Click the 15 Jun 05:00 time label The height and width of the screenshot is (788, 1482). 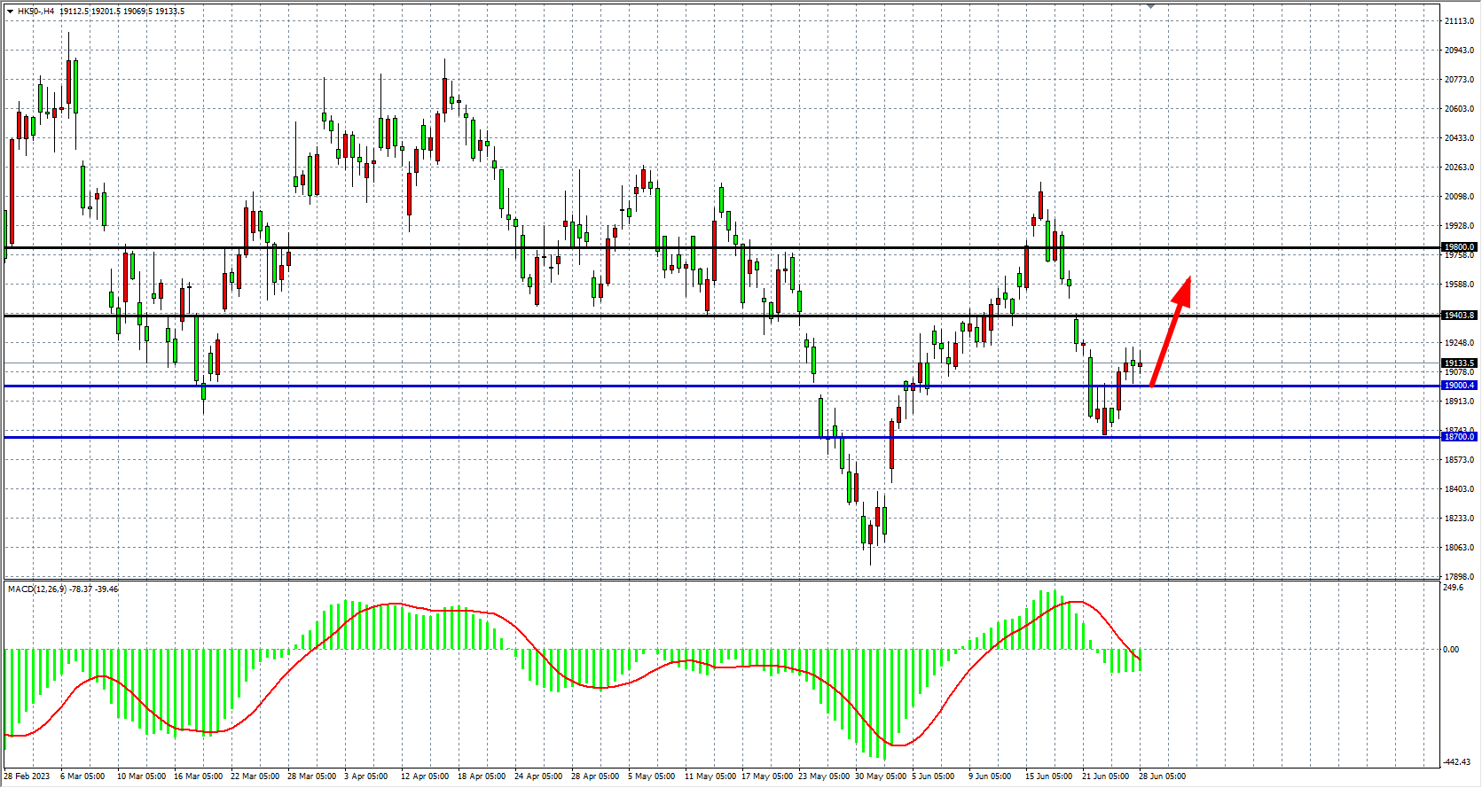1048,776
